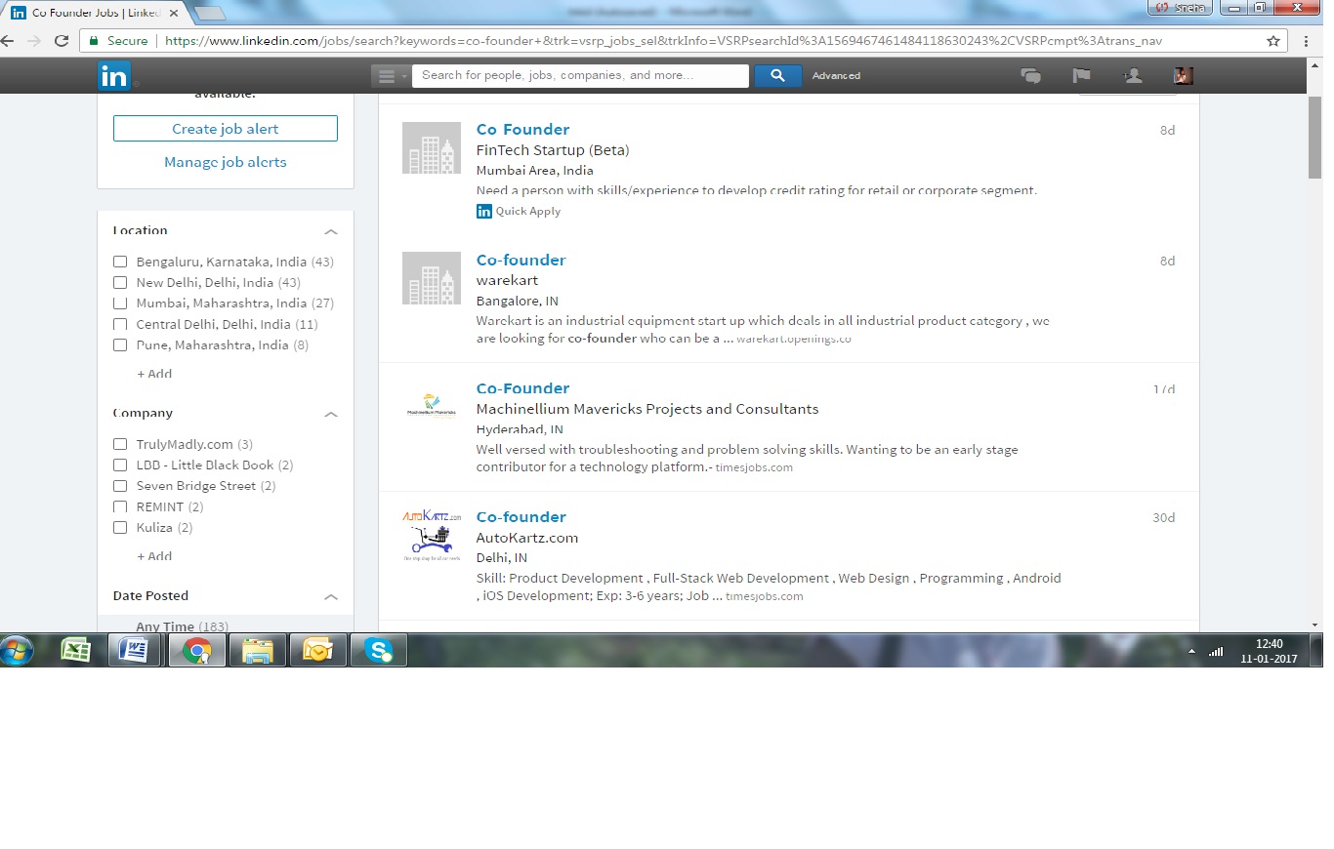Check Mumbai, Maharashtra, India filter
This screenshot has height=849, width=1334.
(120, 303)
